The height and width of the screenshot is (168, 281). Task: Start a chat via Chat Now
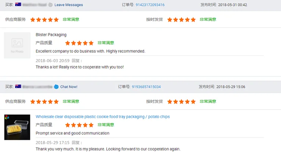pos(69,87)
